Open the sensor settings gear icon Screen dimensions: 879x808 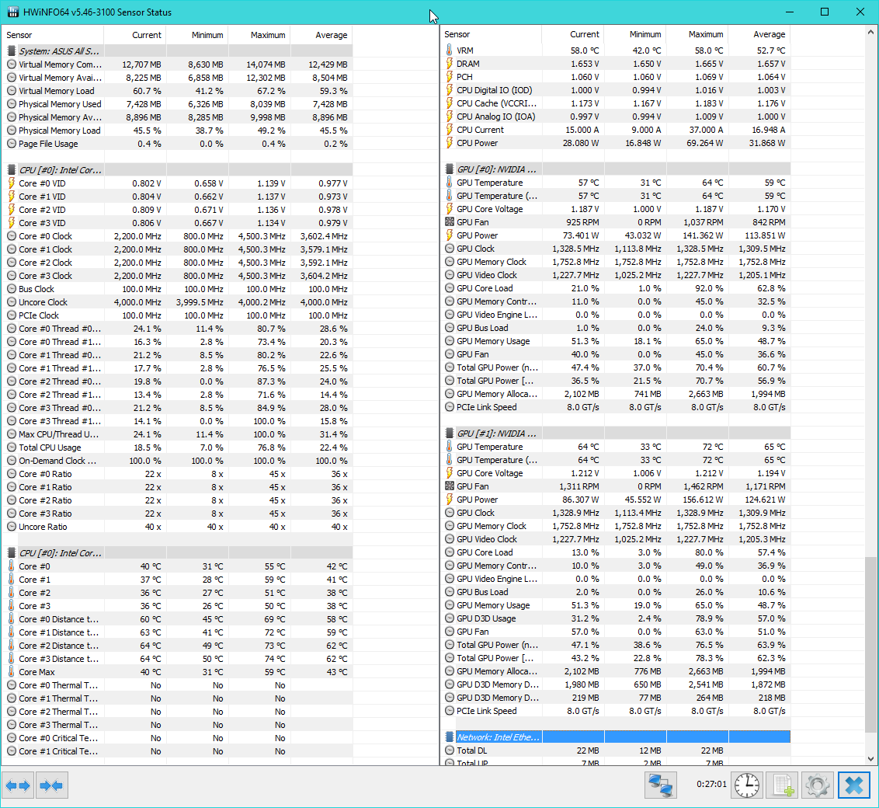coord(817,785)
